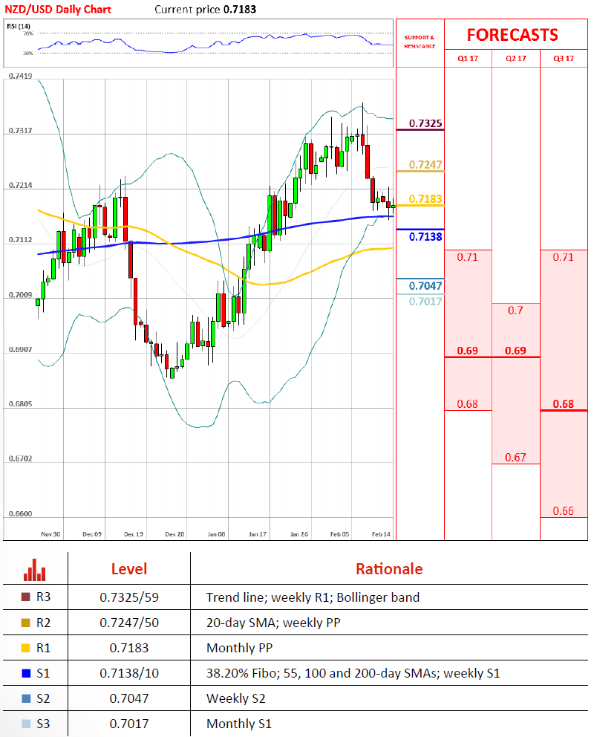The image size is (594, 737).
Task: Click the Q1 17 bold median forecast 0.69
Action: [468, 351]
